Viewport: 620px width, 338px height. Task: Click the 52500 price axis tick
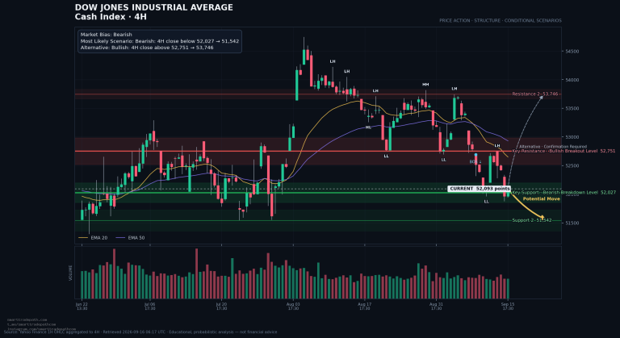(572, 165)
